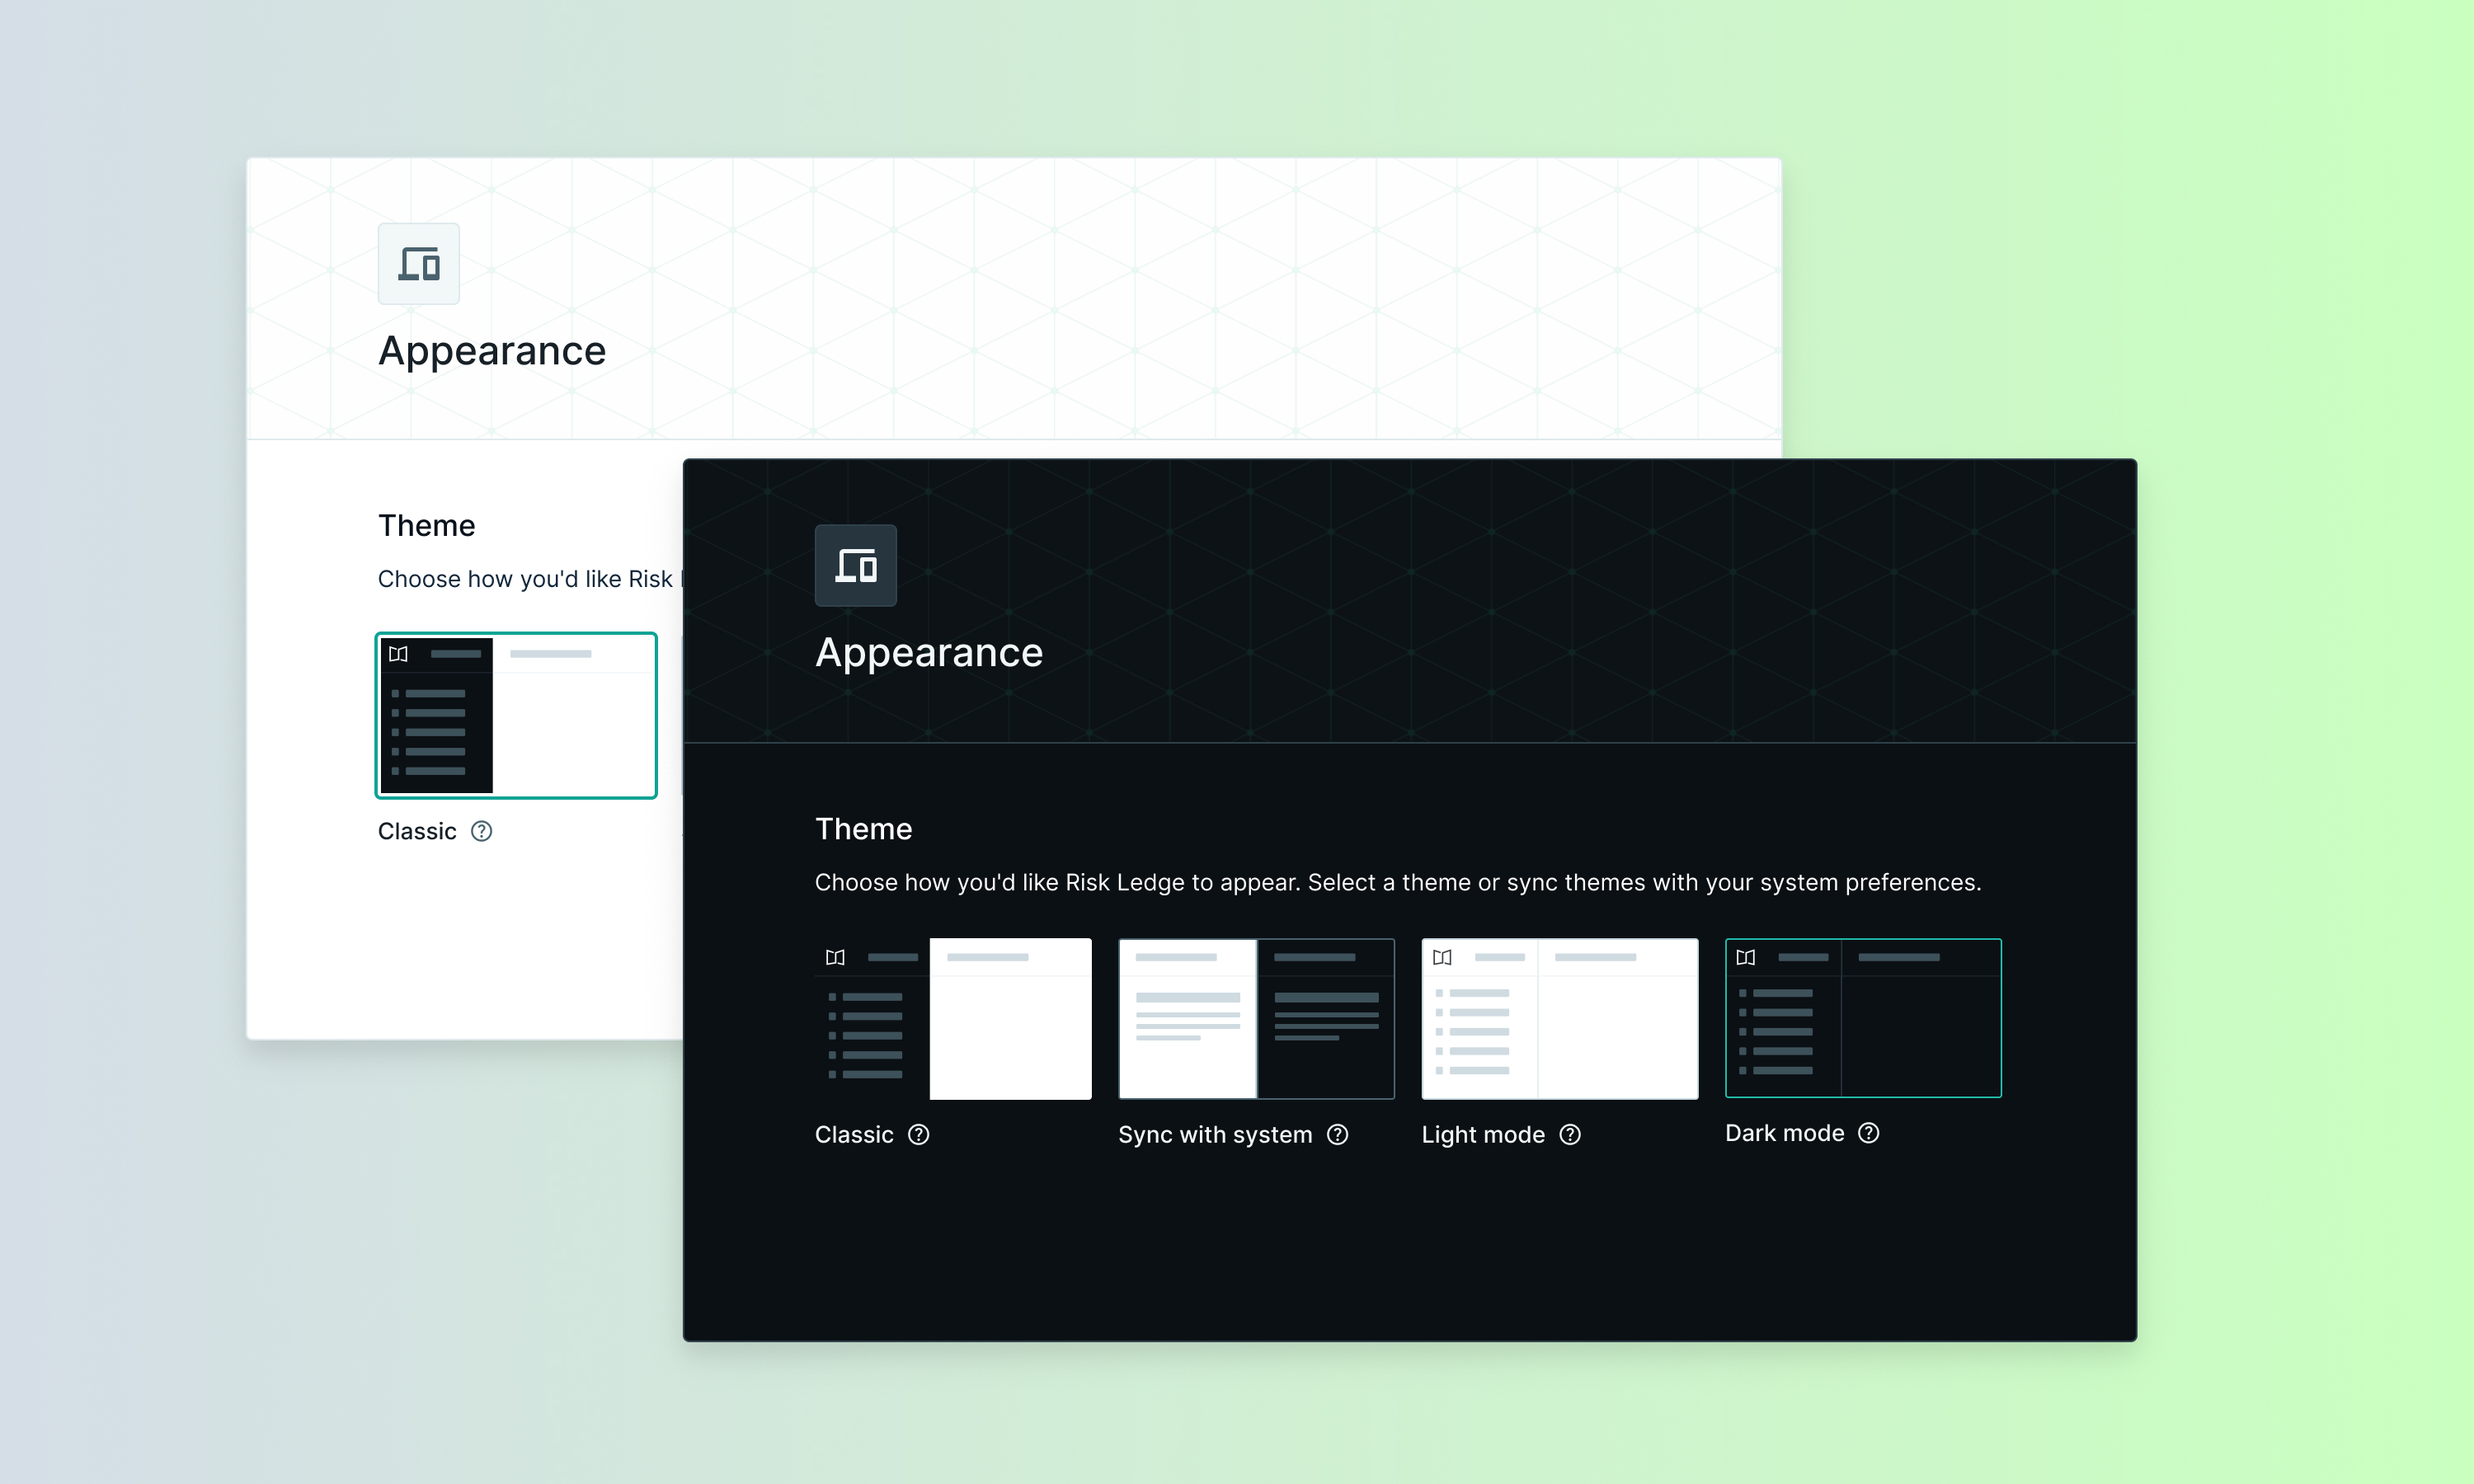
Task: Click "Classic" label in the light panel
Action: (x=416, y=831)
